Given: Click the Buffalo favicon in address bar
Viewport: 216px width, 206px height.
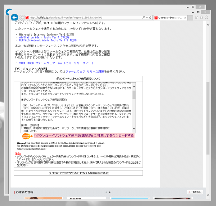Looking at the screenshot, I should click(27, 18).
